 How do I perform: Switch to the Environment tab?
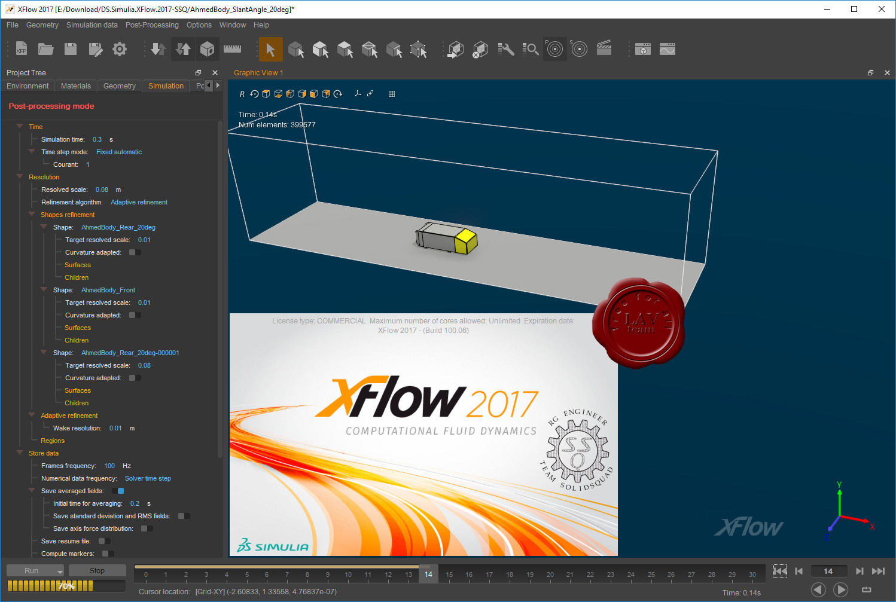tap(28, 86)
